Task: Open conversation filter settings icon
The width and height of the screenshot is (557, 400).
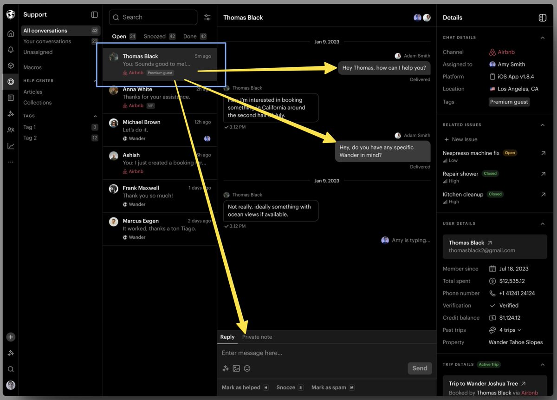Action: click(207, 18)
